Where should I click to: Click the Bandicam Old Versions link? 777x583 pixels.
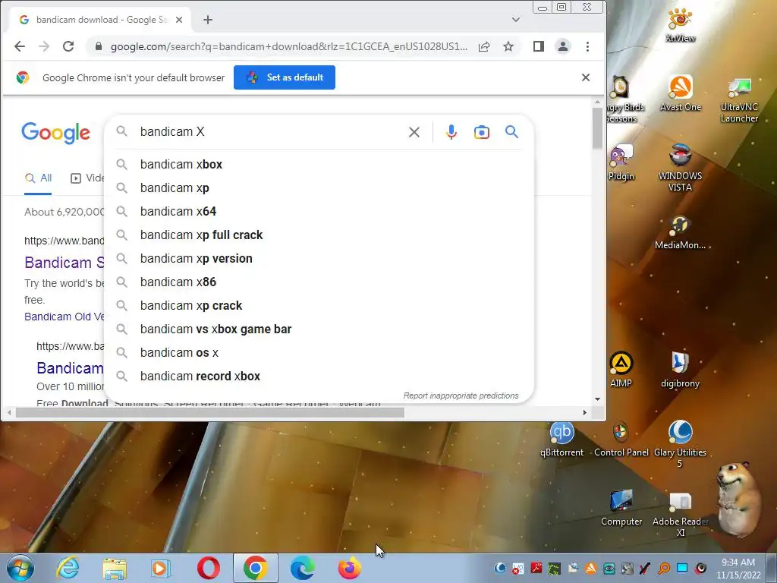click(x=64, y=317)
